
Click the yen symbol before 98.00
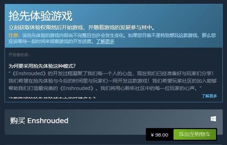click(152, 135)
